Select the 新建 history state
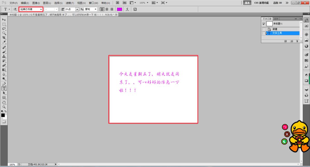The image size is (310, 167). (x=275, y=29)
